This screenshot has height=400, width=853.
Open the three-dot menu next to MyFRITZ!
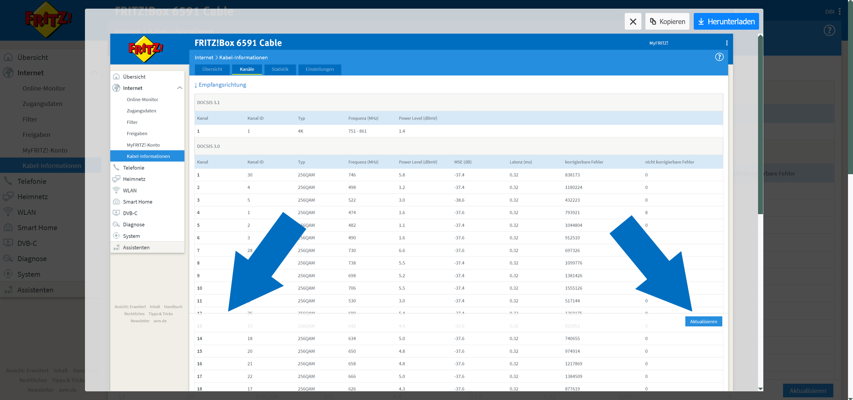click(727, 43)
